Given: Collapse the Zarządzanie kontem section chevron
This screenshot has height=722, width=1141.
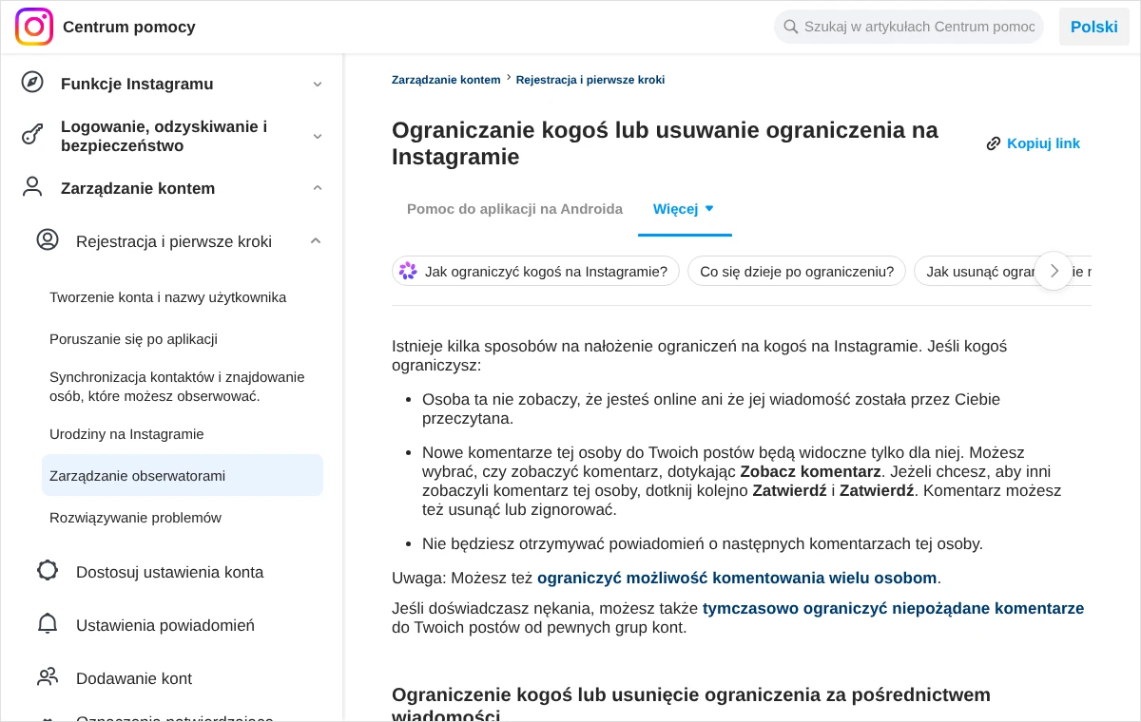Looking at the screenshot, I should click(x=318, y=188).
